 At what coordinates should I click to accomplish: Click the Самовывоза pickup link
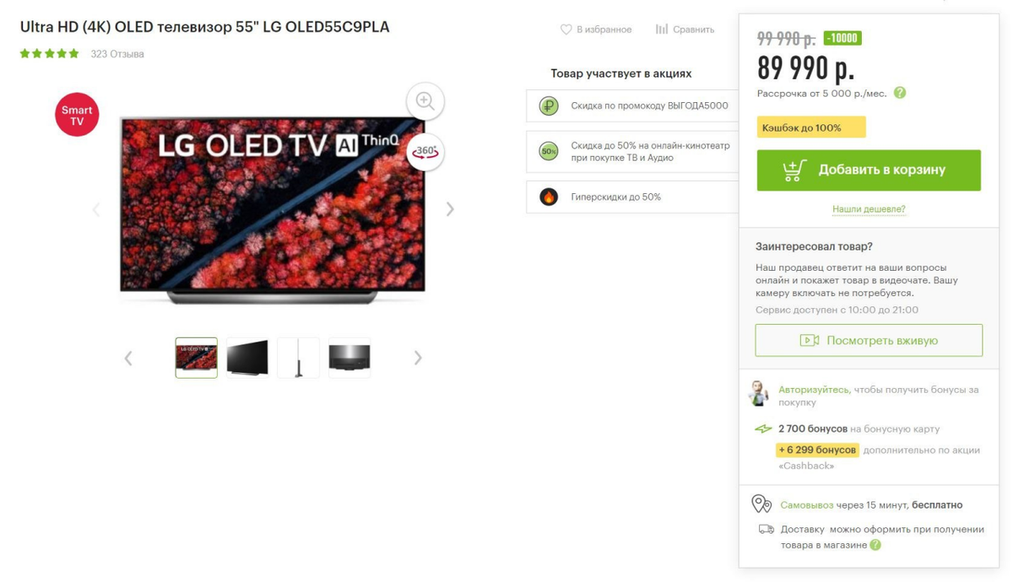tap(807, 505)
